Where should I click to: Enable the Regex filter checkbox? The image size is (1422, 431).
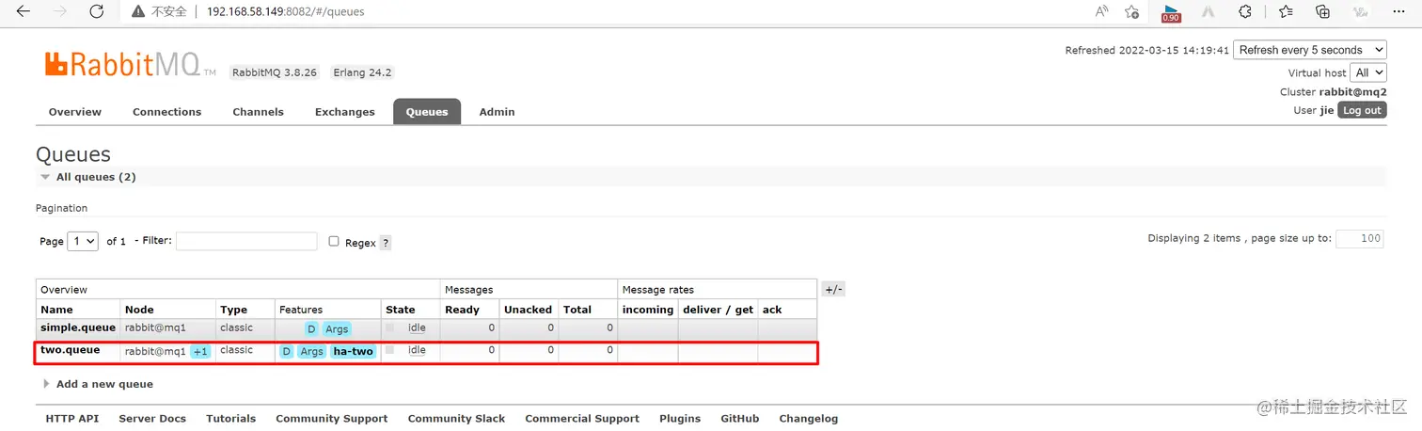(x=334, y=241)
